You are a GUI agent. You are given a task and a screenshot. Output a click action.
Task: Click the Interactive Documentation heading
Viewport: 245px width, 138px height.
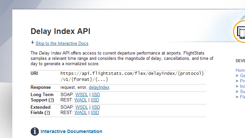click(x=71, y=131)
